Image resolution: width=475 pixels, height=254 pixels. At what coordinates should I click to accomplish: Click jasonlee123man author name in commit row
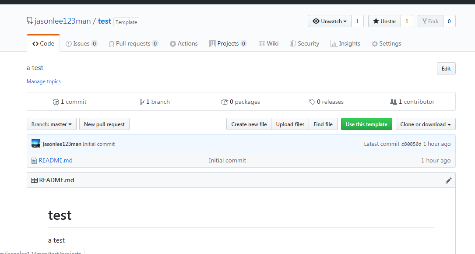pos(62,144)
